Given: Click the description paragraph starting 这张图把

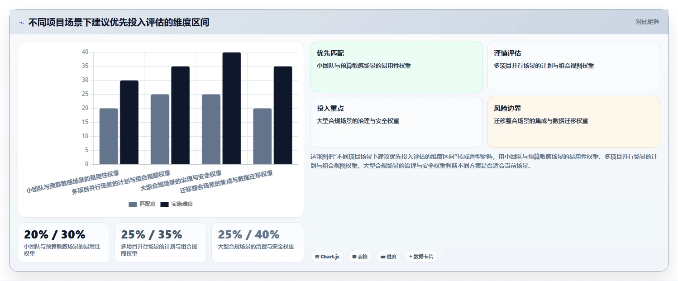Looking at the screenshot, I should coord(484,161).
